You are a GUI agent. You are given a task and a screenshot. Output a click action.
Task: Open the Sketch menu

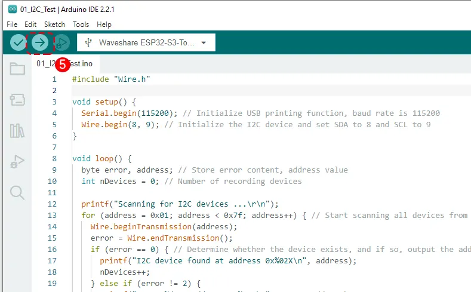(x=54, y=24)
